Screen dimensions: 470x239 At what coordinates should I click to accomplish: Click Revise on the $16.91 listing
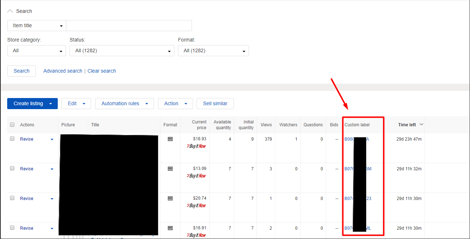(x=27, y=228)
